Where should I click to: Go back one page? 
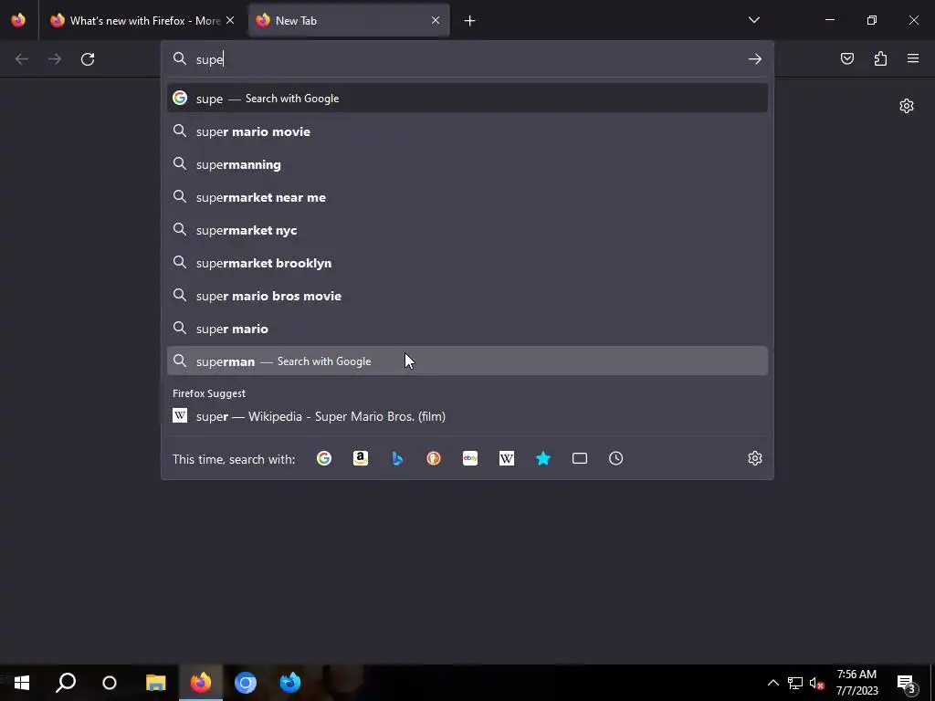(22, 59)
